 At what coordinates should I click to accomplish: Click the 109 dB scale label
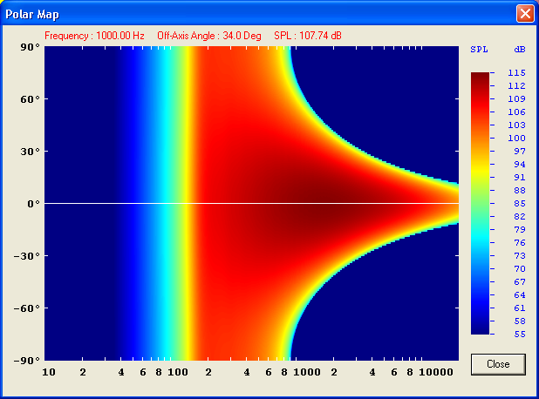click(x=516, y=99)
